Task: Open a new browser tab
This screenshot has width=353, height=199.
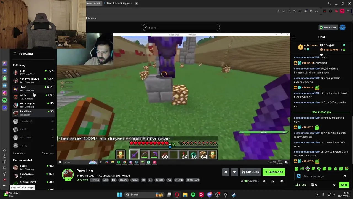Action: pyautogui.click(x=136, y=4)
